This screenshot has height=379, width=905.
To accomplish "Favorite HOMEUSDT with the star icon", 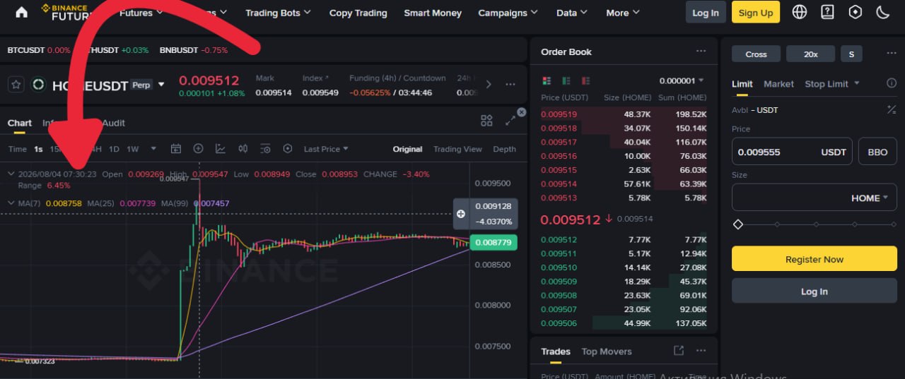I will [x=16, y=85].
